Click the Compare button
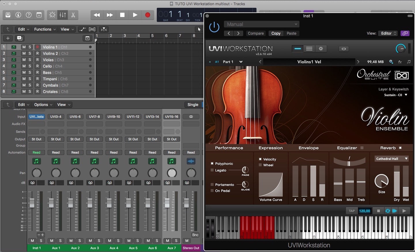Viewport: 415px width, 252px height. tap(256, 33)
